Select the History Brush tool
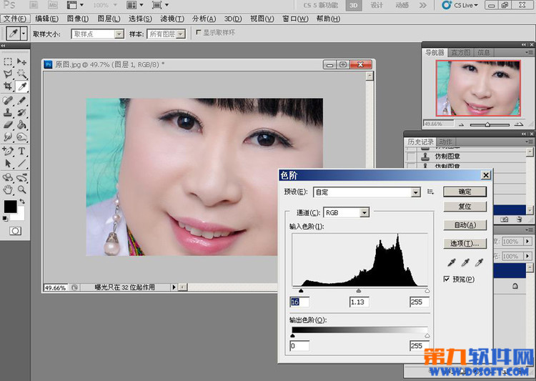Image resolution: width=536 pixels, height=381 pixels. tap(21, 112)
